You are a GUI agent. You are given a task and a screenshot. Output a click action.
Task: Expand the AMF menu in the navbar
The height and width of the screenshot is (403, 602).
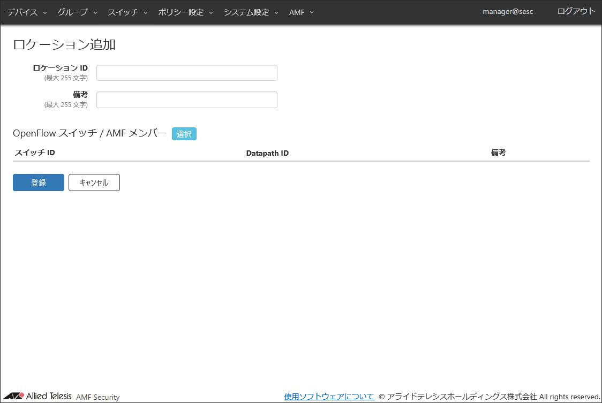tap(301, 12)
